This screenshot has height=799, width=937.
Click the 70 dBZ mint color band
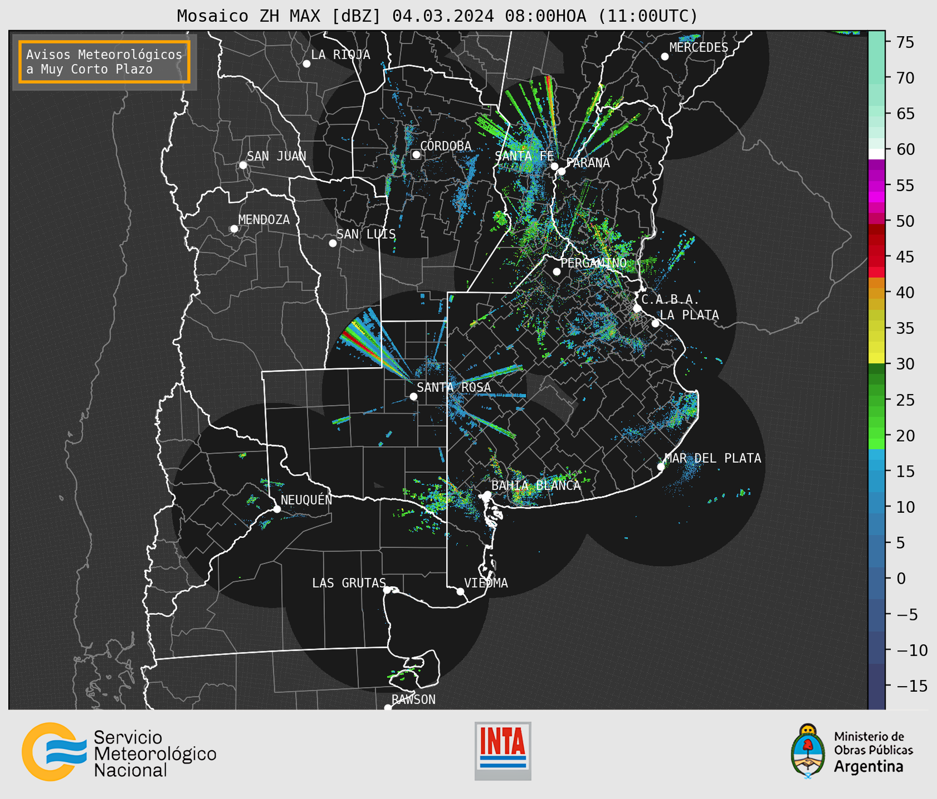click(876, 78)
